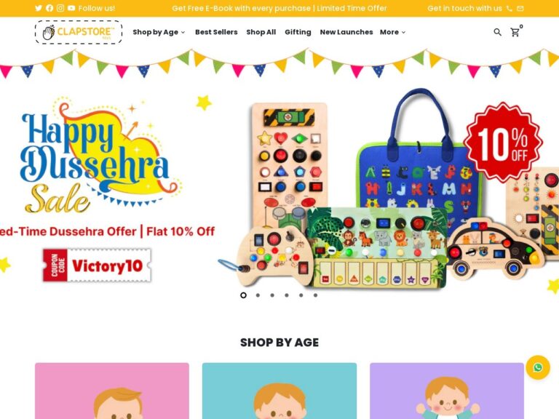Image resolution: width=559 pixels, height=419 pixels.
Task: Open the shopping cart icon
Action: pyautogui.click(x=515, y=32)
